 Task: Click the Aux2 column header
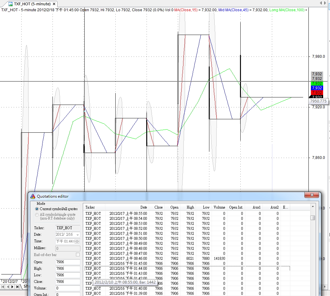pos(272,207)
